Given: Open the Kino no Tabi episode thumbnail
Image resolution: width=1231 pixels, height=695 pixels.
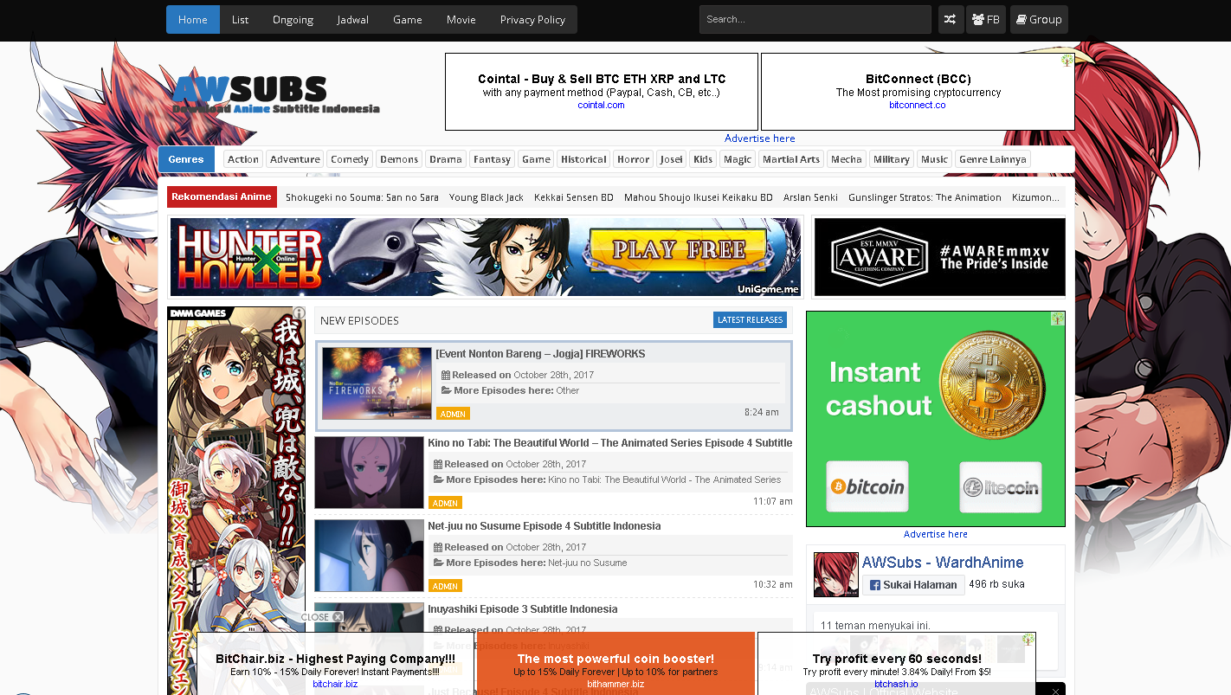Looking at the screenshot, I should coord(369,473).
